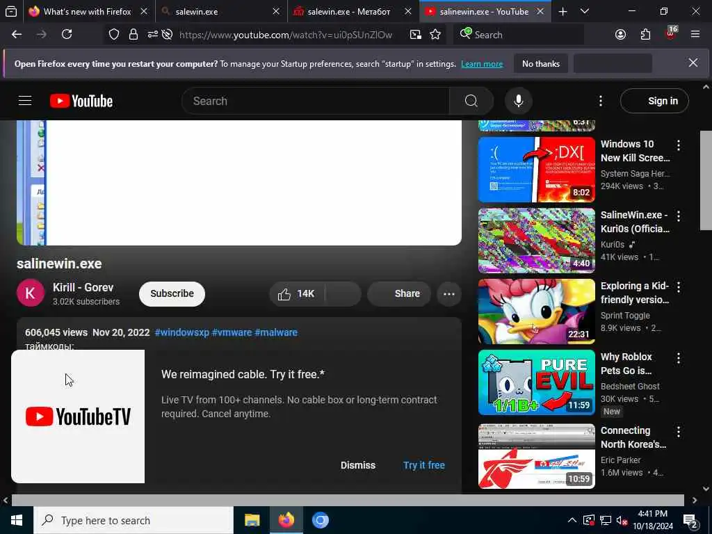
Task: Open tracking protection shield icon
Action: click(x=114, y=35)
